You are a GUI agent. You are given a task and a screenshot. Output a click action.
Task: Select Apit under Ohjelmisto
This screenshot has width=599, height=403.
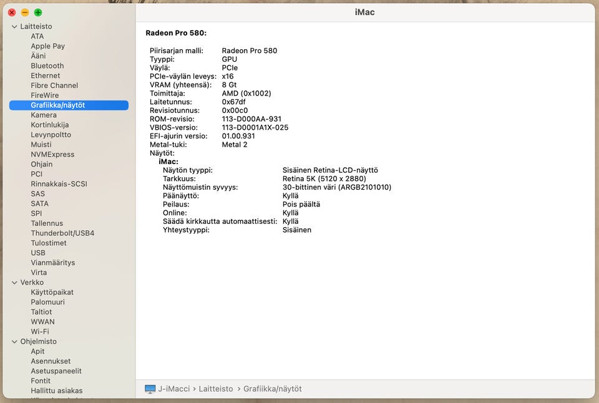click(x=37, y=351)
